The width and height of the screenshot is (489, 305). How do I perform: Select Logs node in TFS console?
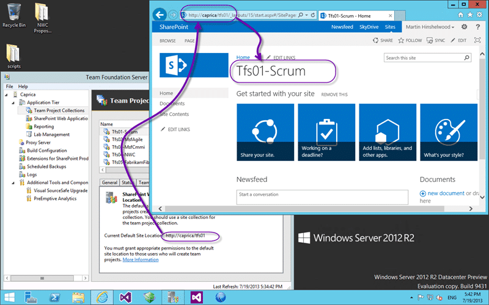(x=28, y=174)
